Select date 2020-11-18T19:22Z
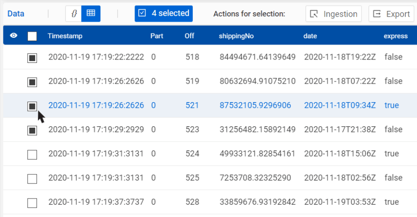Screen dimensions: 417x217 (x=340, y=57)
